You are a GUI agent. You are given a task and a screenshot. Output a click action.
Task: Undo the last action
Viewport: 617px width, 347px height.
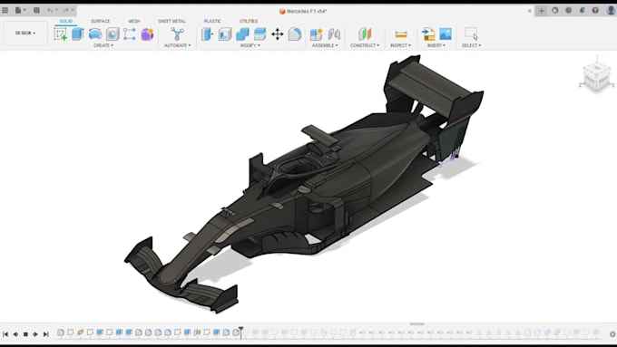tap(52, 11)
